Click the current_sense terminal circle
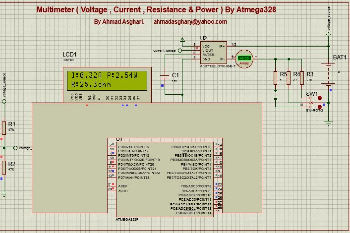 click(x=180, y=50)
